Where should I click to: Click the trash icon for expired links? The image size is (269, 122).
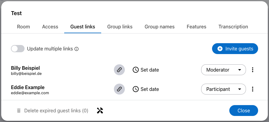point(19,111)
